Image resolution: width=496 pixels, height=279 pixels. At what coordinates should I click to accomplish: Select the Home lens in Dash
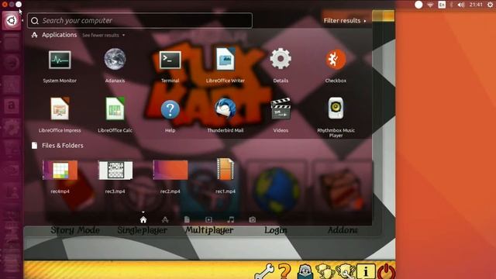[143, 219]
